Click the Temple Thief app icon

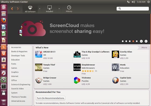coord(39,67)
